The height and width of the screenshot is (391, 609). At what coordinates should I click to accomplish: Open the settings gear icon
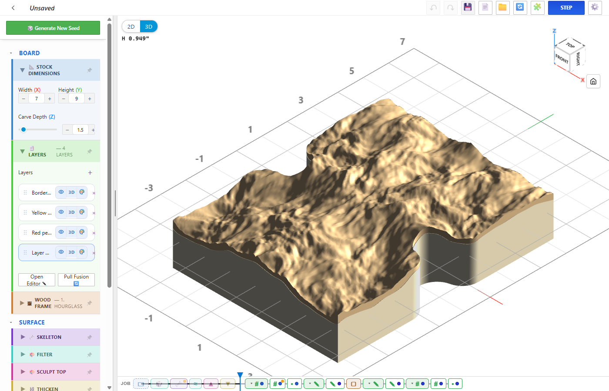pyautogui.click(x=595, y=7)
